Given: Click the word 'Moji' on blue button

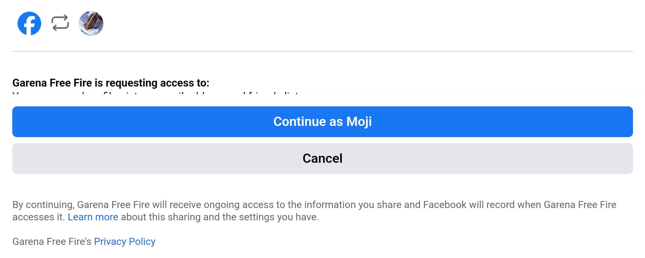Looking at the screenshot, I should coord(359,122).
